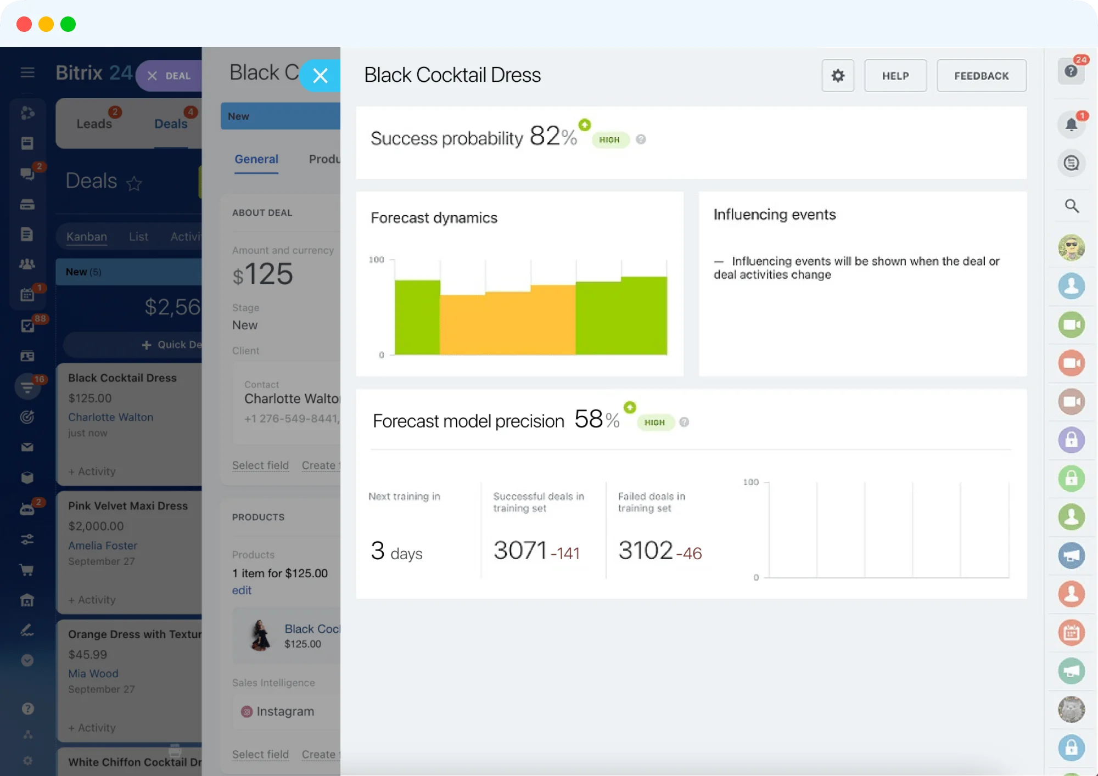This screenshot has width=1098, height=776.
Task: Switch to the General tab
Action: point(256,159)
